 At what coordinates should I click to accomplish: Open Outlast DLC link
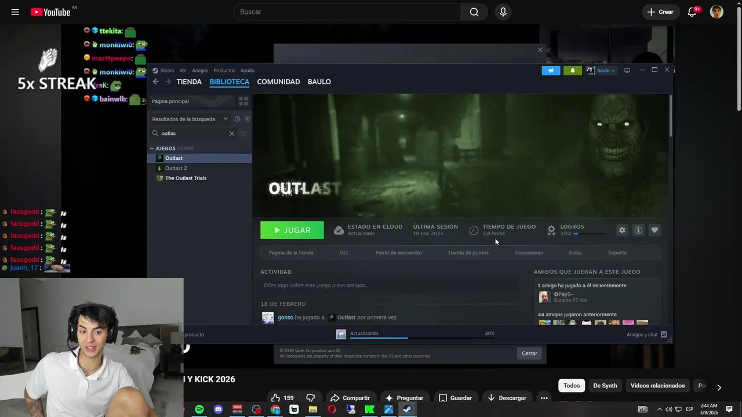344,253
